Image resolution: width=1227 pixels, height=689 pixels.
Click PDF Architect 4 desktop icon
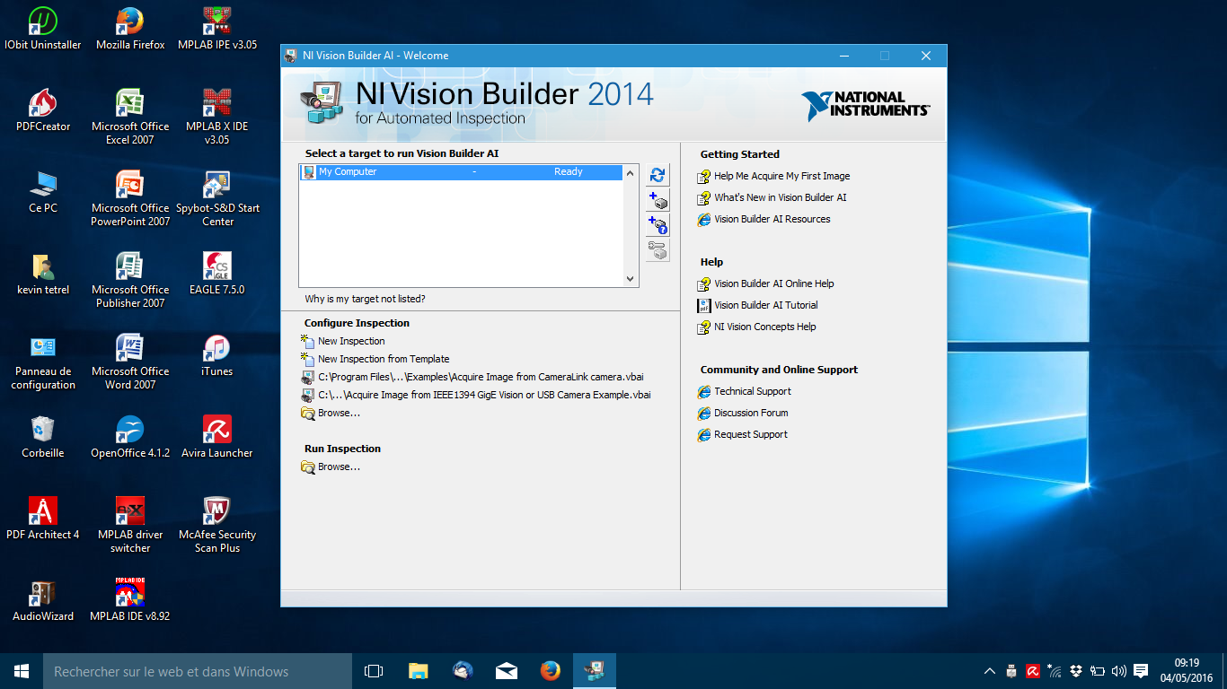tap(43, 519)
